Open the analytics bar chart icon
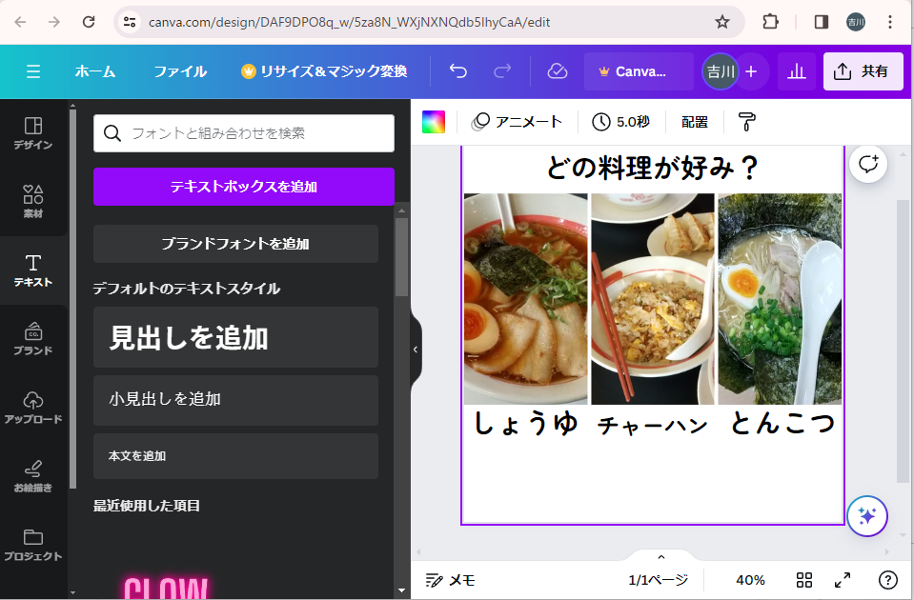The height and width of the screenshot is (600, 914). 797,71
